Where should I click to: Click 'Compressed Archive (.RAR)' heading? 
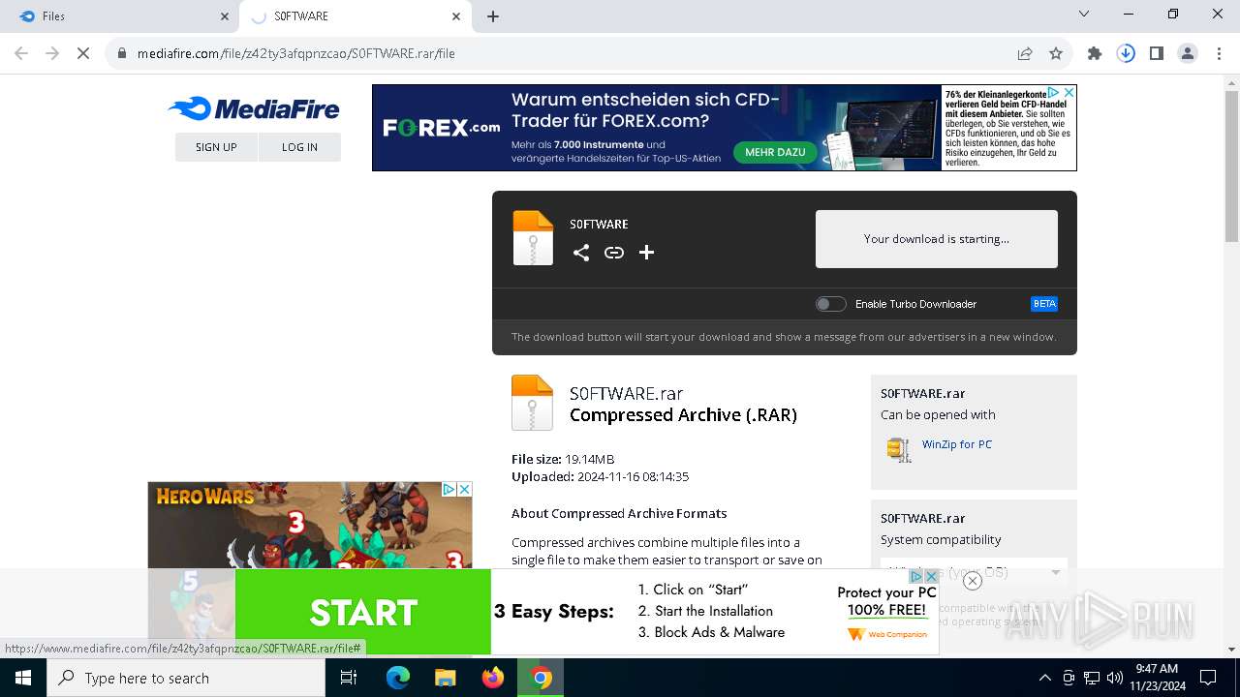click(683, 415)
